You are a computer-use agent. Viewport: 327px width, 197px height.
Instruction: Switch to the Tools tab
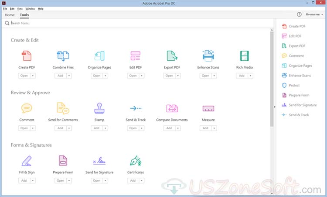[x=24, y=15]
